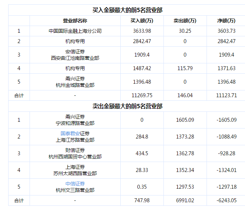Click sell amount 115.79
This screenshot has width=245, height=209.
coord(185,68)
